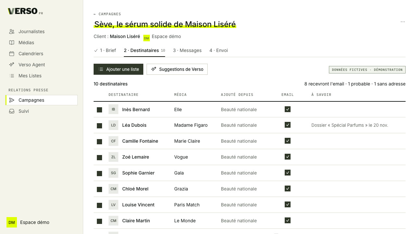416x234 pixels.
Task: Go to Calendriers in the sidebar
Action: click(x=41, y=54)
